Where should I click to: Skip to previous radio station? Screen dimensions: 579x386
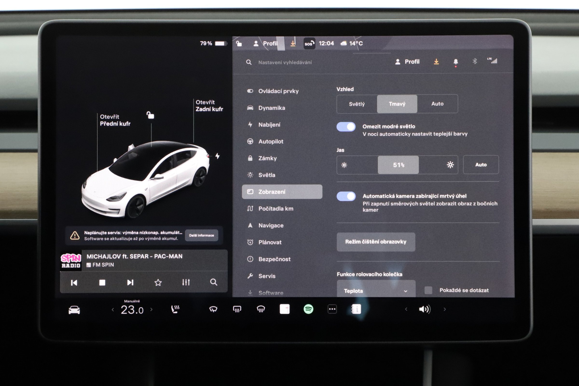(x=74, y=282)
